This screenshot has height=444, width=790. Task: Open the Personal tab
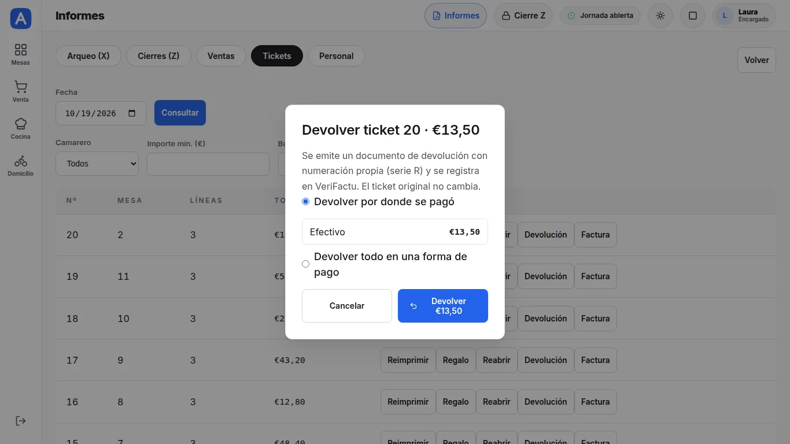pyautogui.click(x=337, y=56)
